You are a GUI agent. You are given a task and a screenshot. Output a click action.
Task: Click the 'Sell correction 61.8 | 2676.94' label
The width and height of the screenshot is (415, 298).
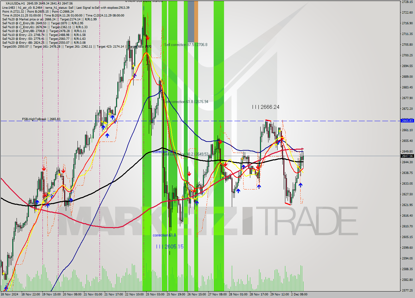click(x=186, y=102)
